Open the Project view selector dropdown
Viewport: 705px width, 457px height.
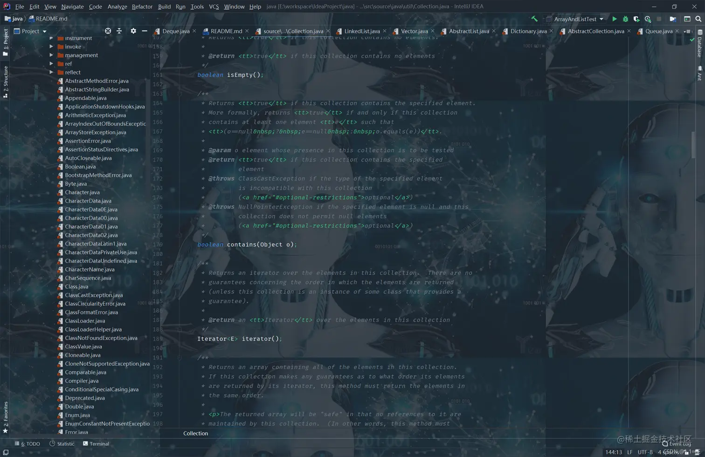click(x=30, y=31)
